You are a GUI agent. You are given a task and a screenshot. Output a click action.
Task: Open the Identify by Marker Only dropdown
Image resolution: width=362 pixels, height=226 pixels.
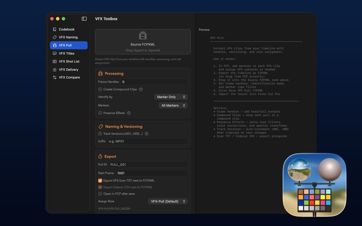[x=171, y=97]
